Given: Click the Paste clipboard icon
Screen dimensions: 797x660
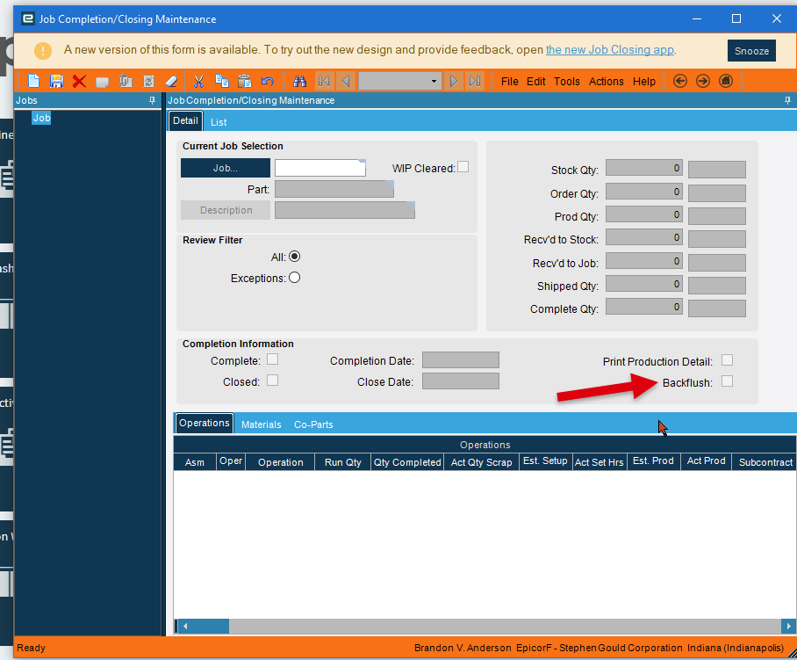Looking at the screenshot, I should (x=245, y=82).
